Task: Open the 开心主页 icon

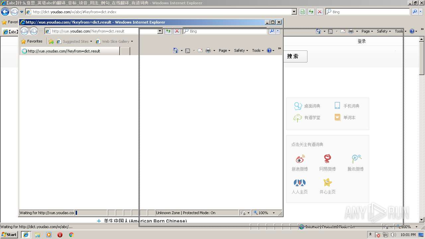Action: tap(327, 182)
